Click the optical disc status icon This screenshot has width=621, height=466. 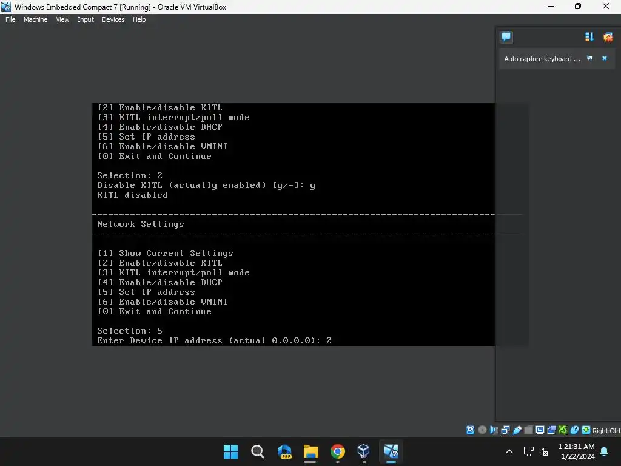coord(482,430)
